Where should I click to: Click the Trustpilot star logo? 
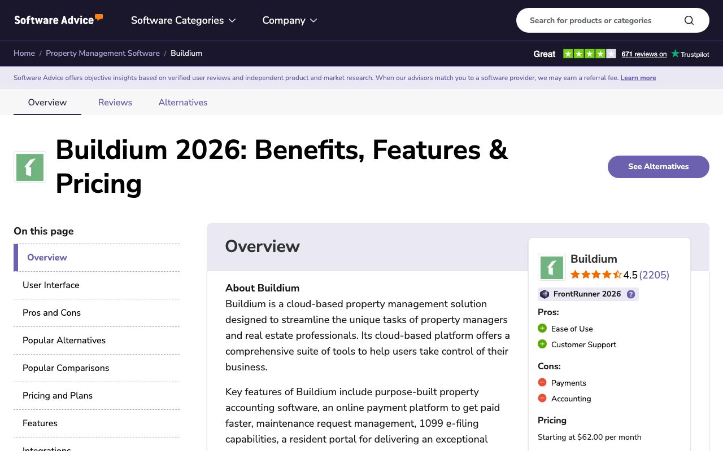click(675, 54)
